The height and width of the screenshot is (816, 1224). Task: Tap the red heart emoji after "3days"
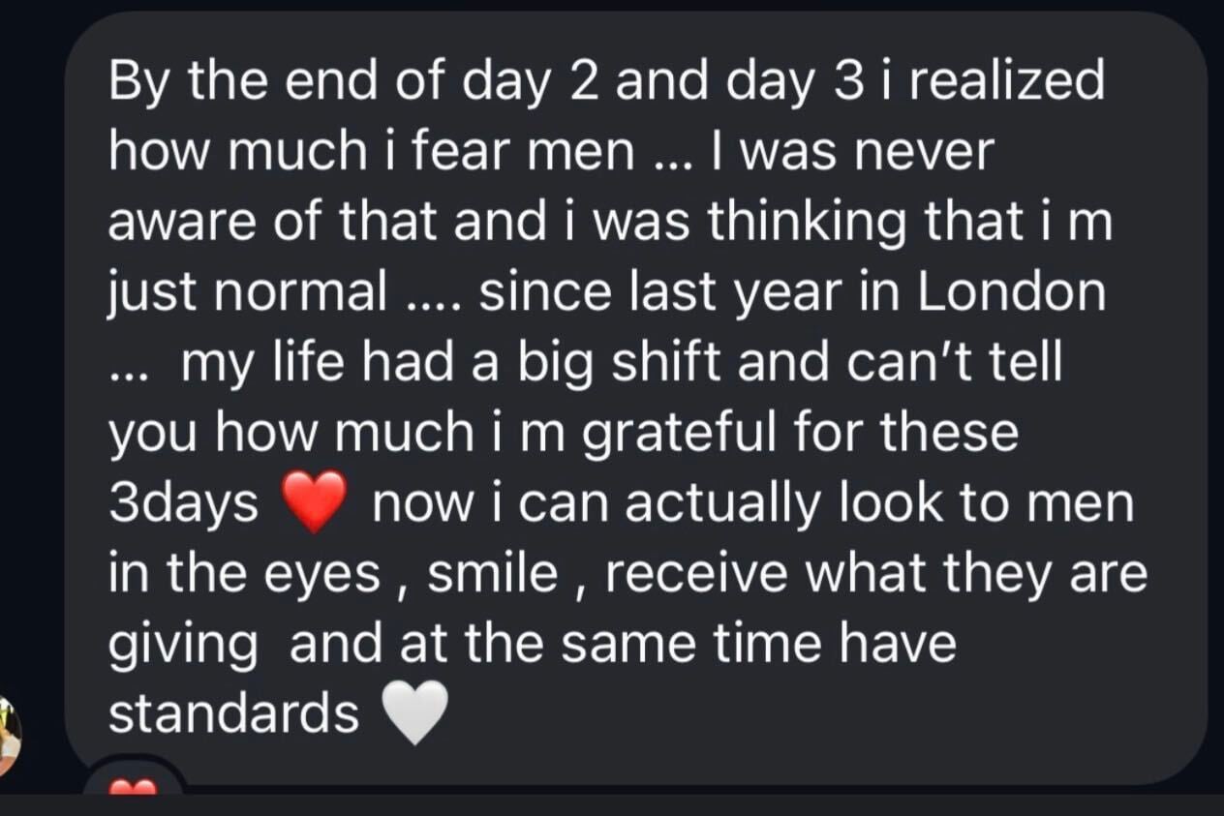314,502
